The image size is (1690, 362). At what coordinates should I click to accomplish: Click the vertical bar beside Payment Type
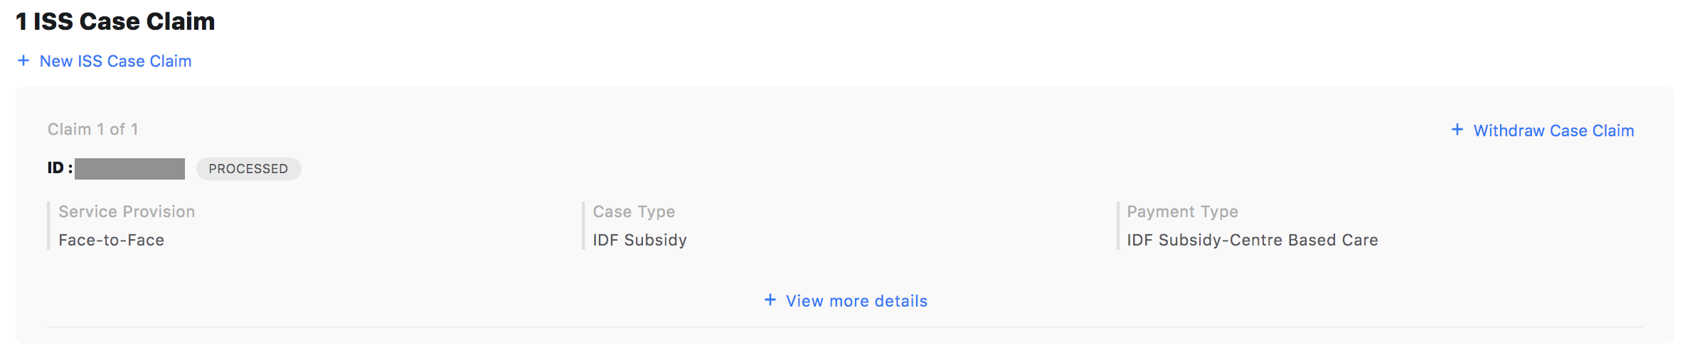[x=1117, y=226]
